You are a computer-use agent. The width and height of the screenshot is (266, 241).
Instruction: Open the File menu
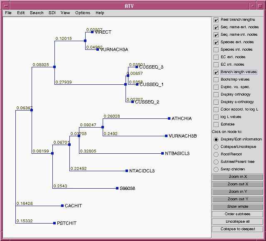click(x=8, y=13)
